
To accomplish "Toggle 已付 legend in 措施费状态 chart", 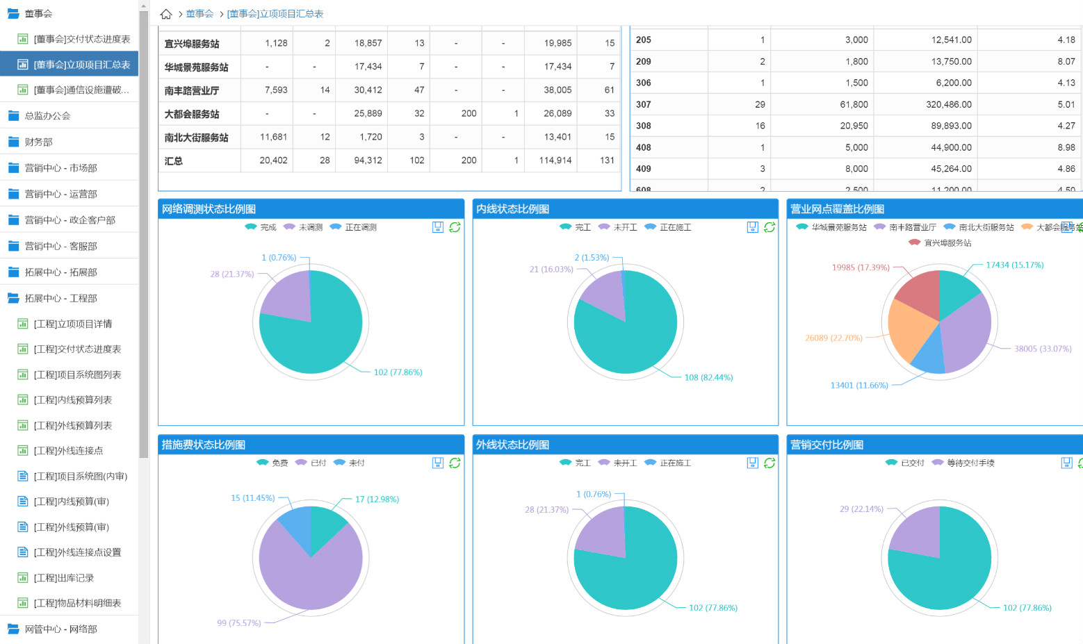I will tap(311, 463).
